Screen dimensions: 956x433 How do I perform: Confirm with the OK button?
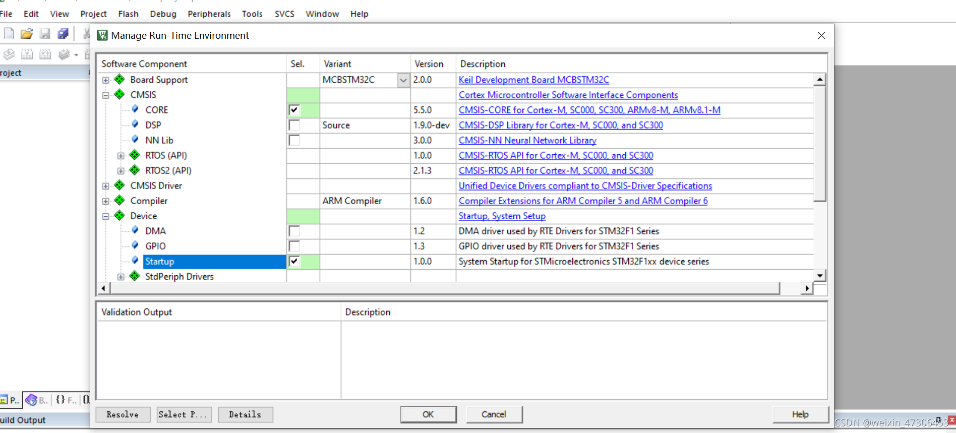click(x=428, y=414)
